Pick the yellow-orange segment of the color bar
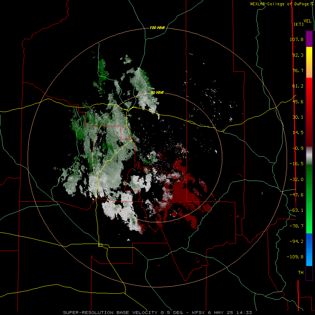Screen dimensions: 315x315 tap(309, 62)
